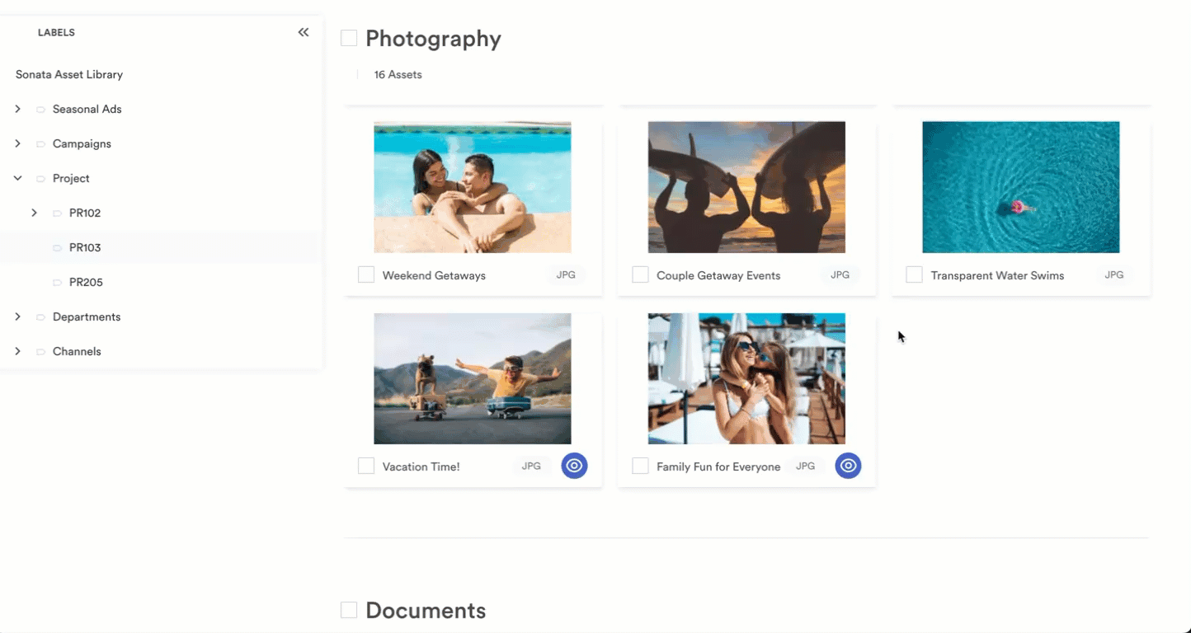Click the label icon beside Departments
Image resolution: width=1191 pixels, height=633 pixels.
[39, 316]
